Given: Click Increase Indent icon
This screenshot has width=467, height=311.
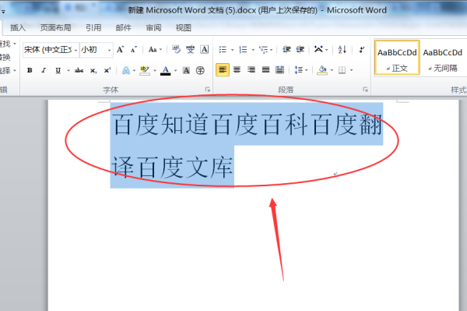Looking at the screenshot, I should (x=300, y=50).
